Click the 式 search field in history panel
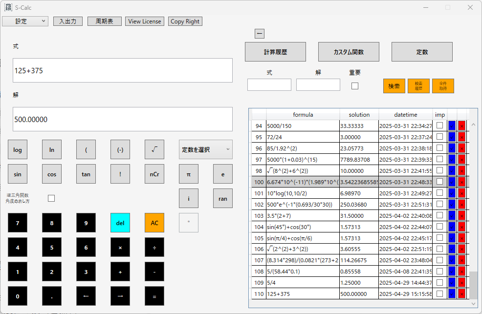 coord(269,84)
